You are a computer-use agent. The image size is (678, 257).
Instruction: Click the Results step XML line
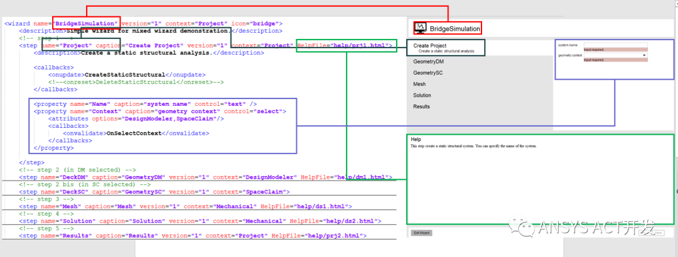193,236
